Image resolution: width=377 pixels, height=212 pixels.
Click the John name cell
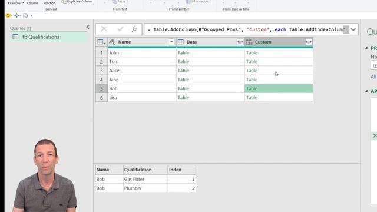tap(142, 52)
